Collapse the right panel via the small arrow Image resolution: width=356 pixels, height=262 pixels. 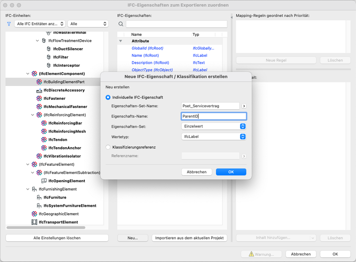232,17
